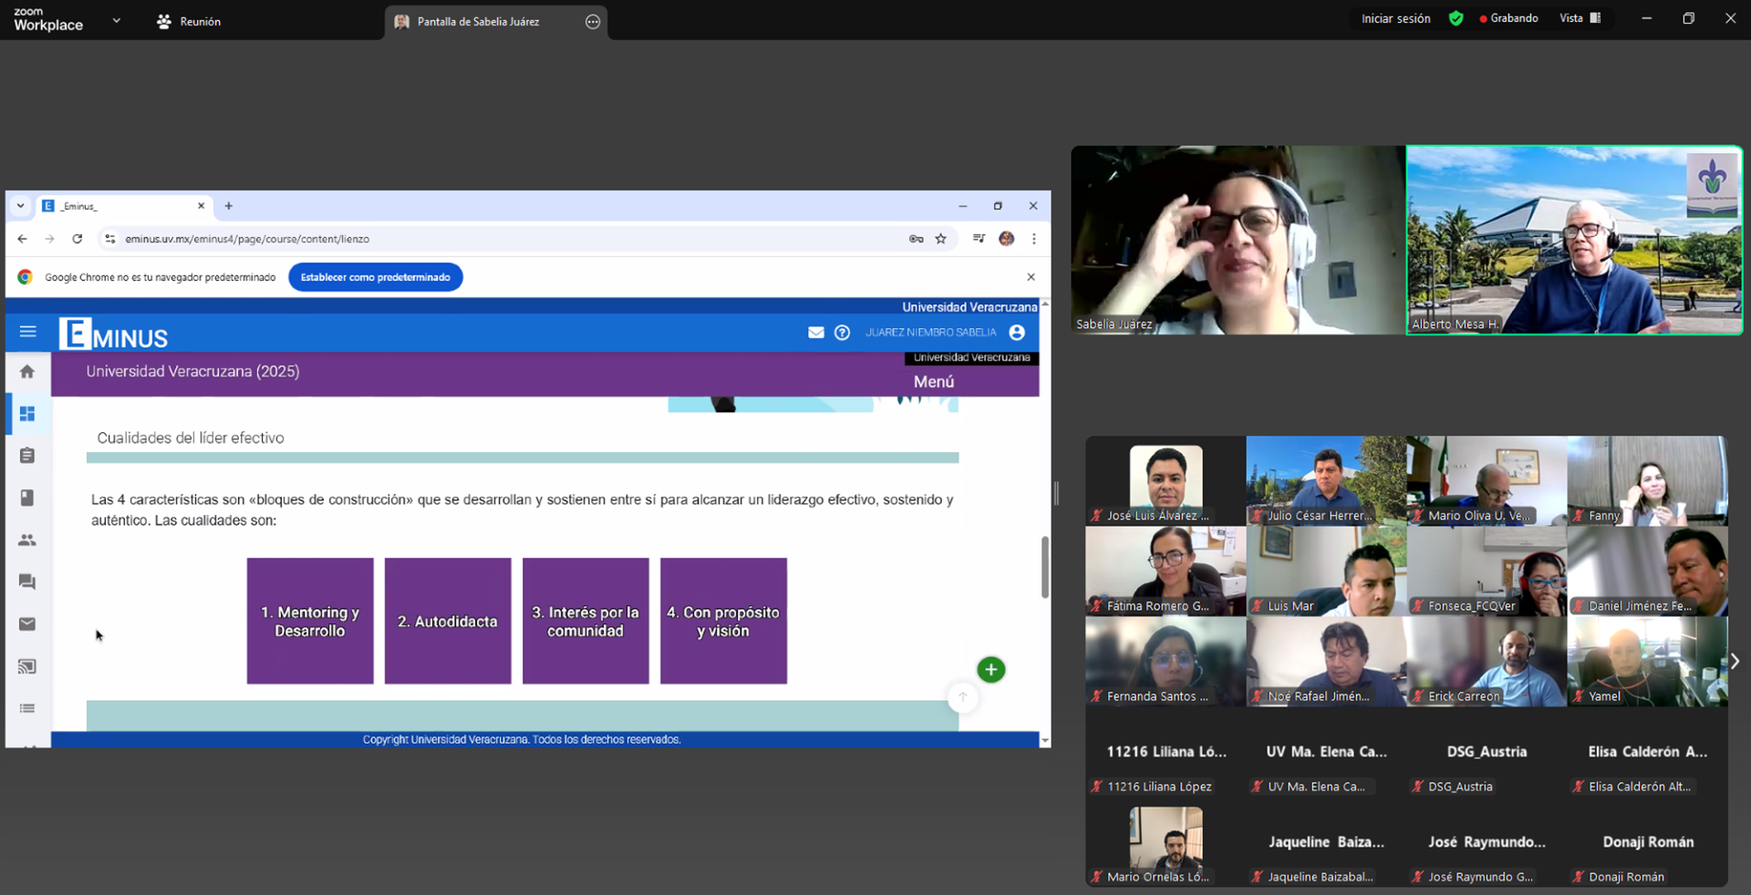Bookmark the page with star icon
Image resolution: width=1751 pixels, height=895 pixels.
click(941, 239)
